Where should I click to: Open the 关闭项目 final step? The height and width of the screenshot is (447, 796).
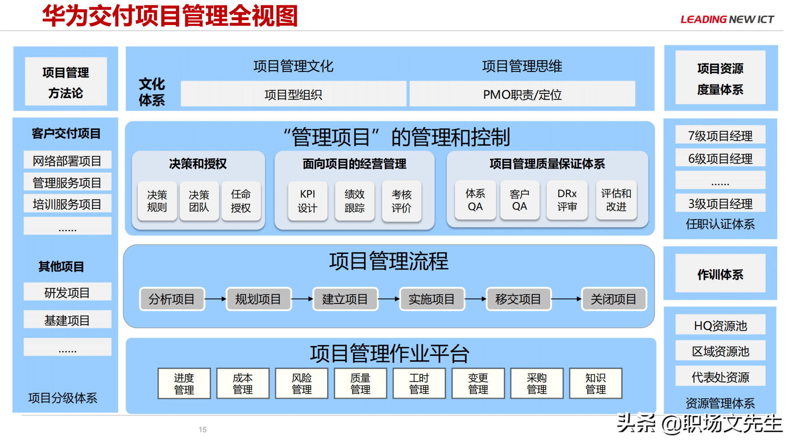613,299
